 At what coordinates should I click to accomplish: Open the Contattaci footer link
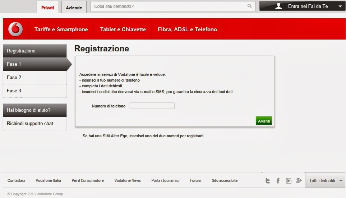16,180
